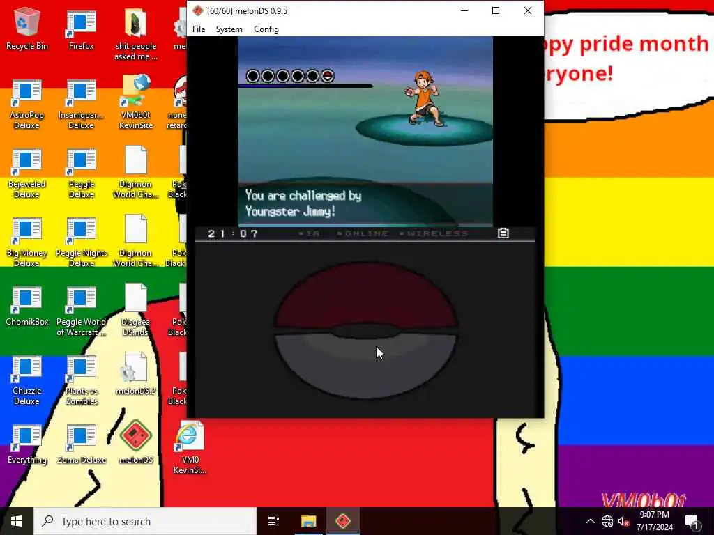This screenshot has width=714, height=535.
Task: Select the Peggle Nights Deluxe shortcut
Action: (81, 243)
